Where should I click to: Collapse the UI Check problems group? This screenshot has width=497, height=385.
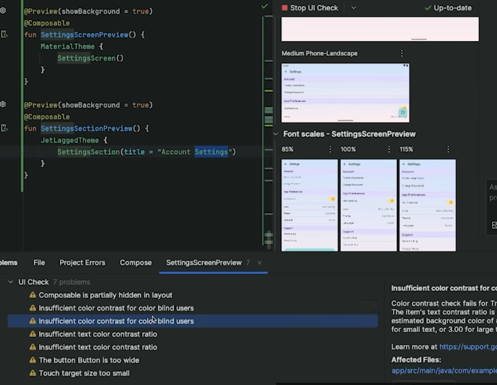(x=10, y=282)
